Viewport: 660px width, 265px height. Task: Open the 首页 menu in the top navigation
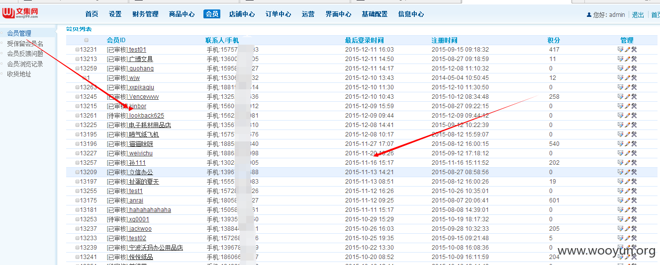coord(92,14)
